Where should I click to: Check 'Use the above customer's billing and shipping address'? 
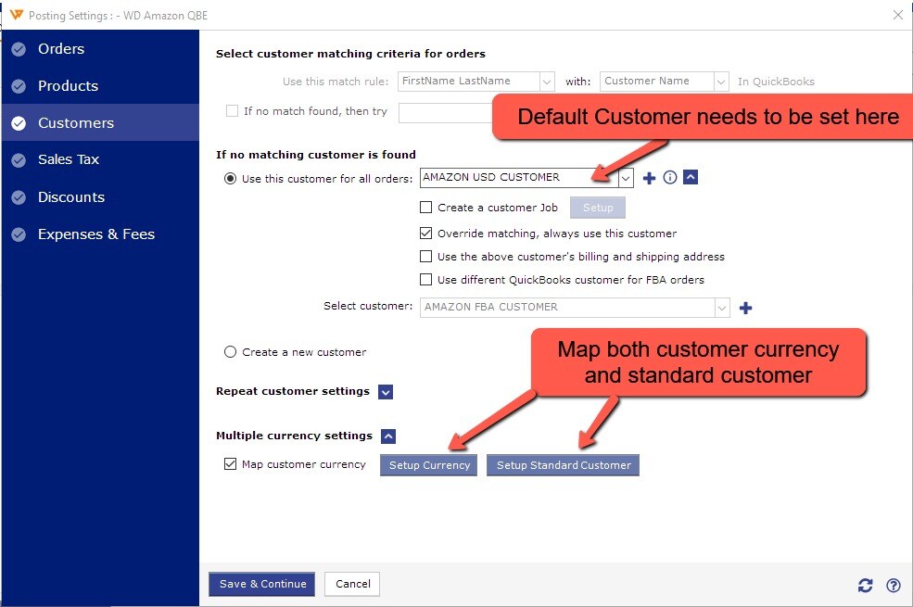point(425,257)
